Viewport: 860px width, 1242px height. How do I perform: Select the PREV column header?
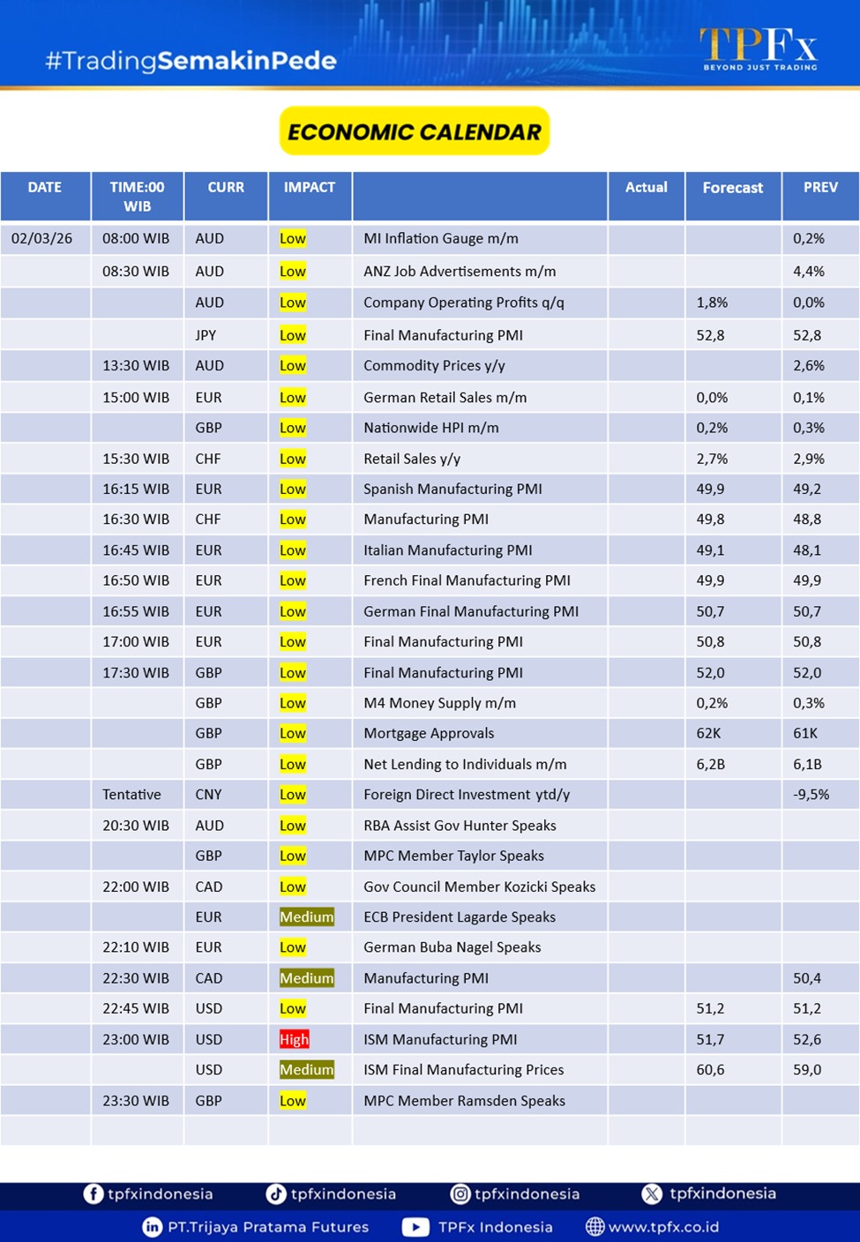pyautogui.click(x=819, y=188)
